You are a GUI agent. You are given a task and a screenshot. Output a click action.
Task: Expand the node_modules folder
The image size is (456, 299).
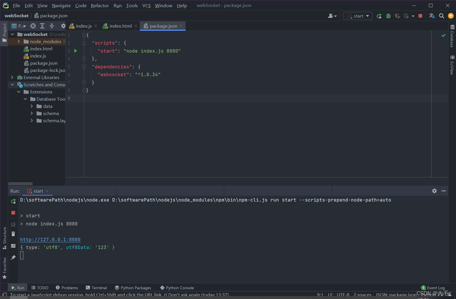click(19, 41)
